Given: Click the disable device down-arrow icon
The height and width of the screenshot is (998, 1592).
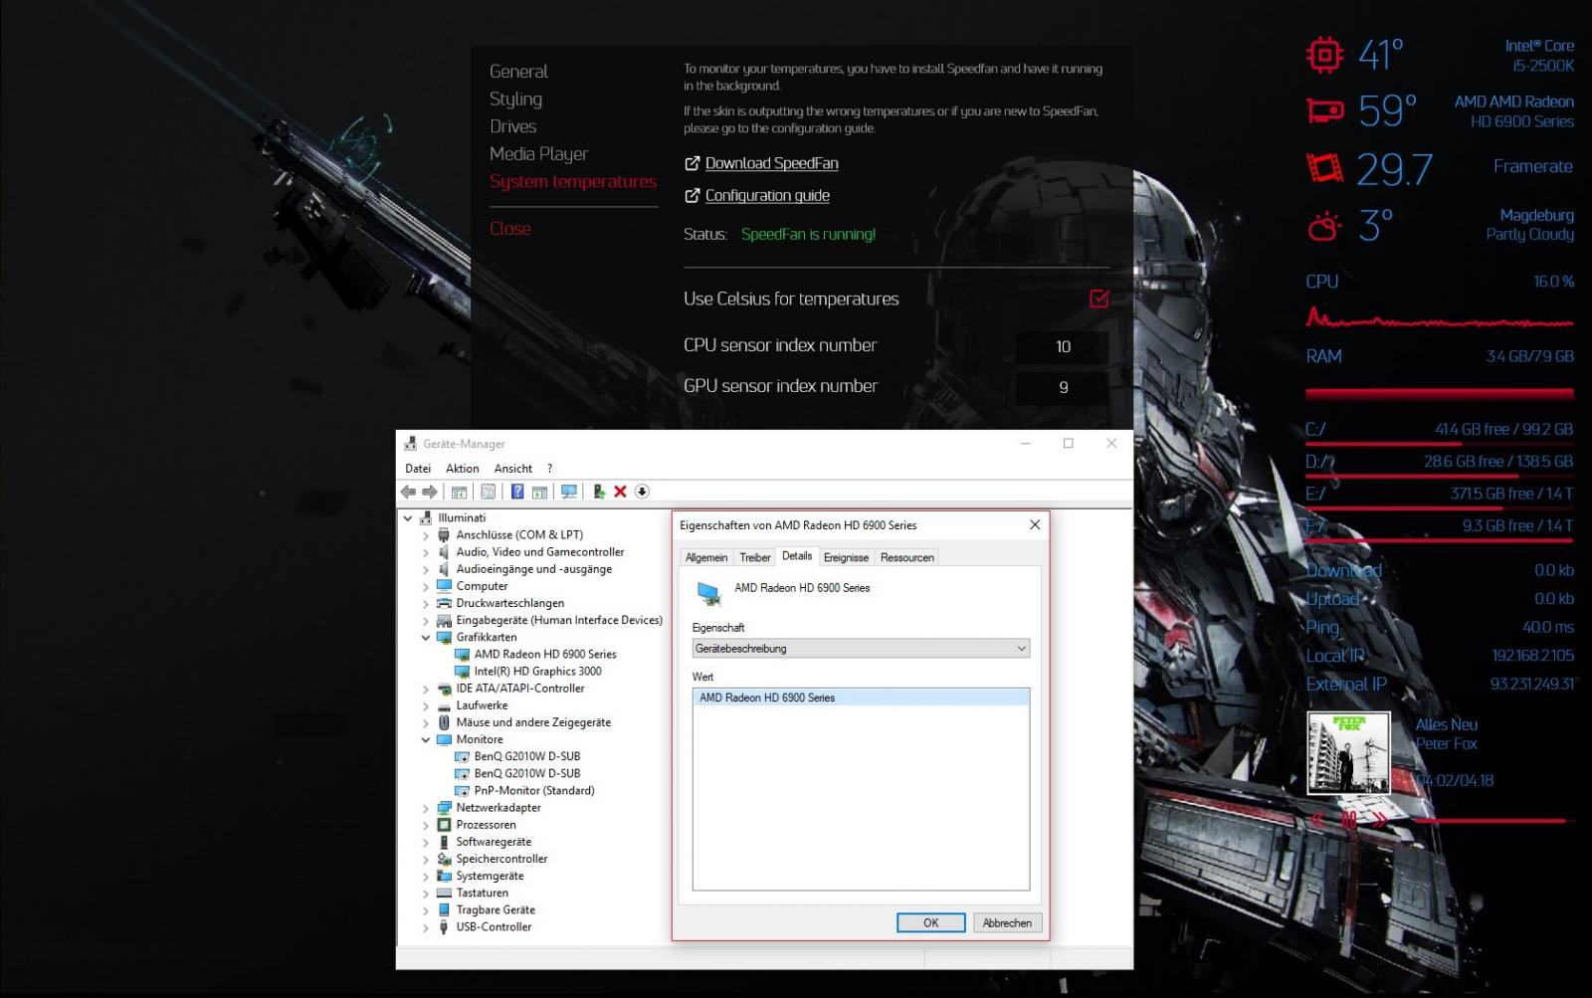Looking at the screenshot, I should click(642, 492).
